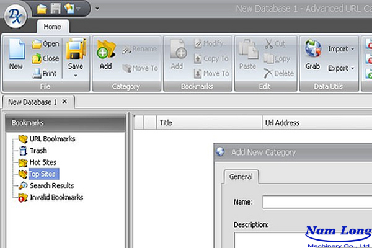Click into the Name input field
Viewport: 372px width, 248px height.
(316, 202)
